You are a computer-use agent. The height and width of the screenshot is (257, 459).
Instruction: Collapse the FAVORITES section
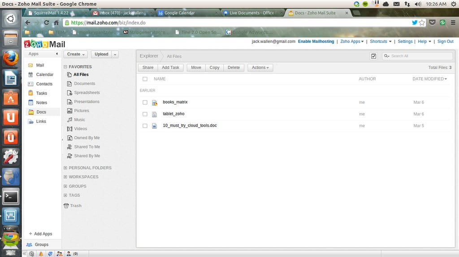[x=65, y=67]
